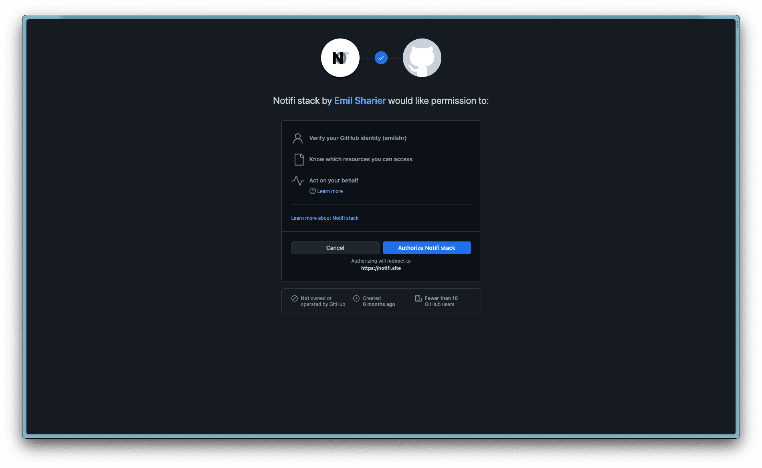The image size is (762, 468).
Task: Click the Authorizing will redirect to text
Action: click(381, 261)
